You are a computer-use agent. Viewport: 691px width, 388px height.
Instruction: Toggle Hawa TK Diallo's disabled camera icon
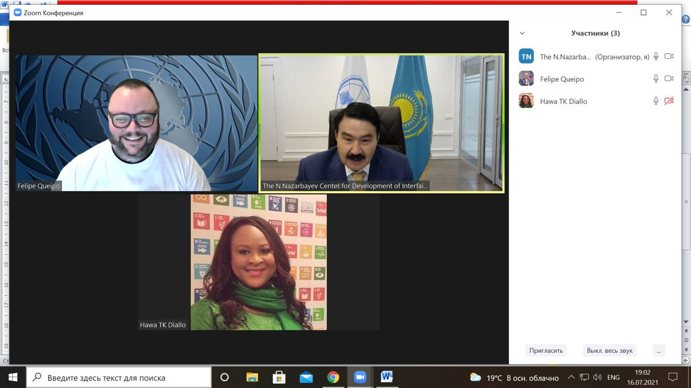669,101
